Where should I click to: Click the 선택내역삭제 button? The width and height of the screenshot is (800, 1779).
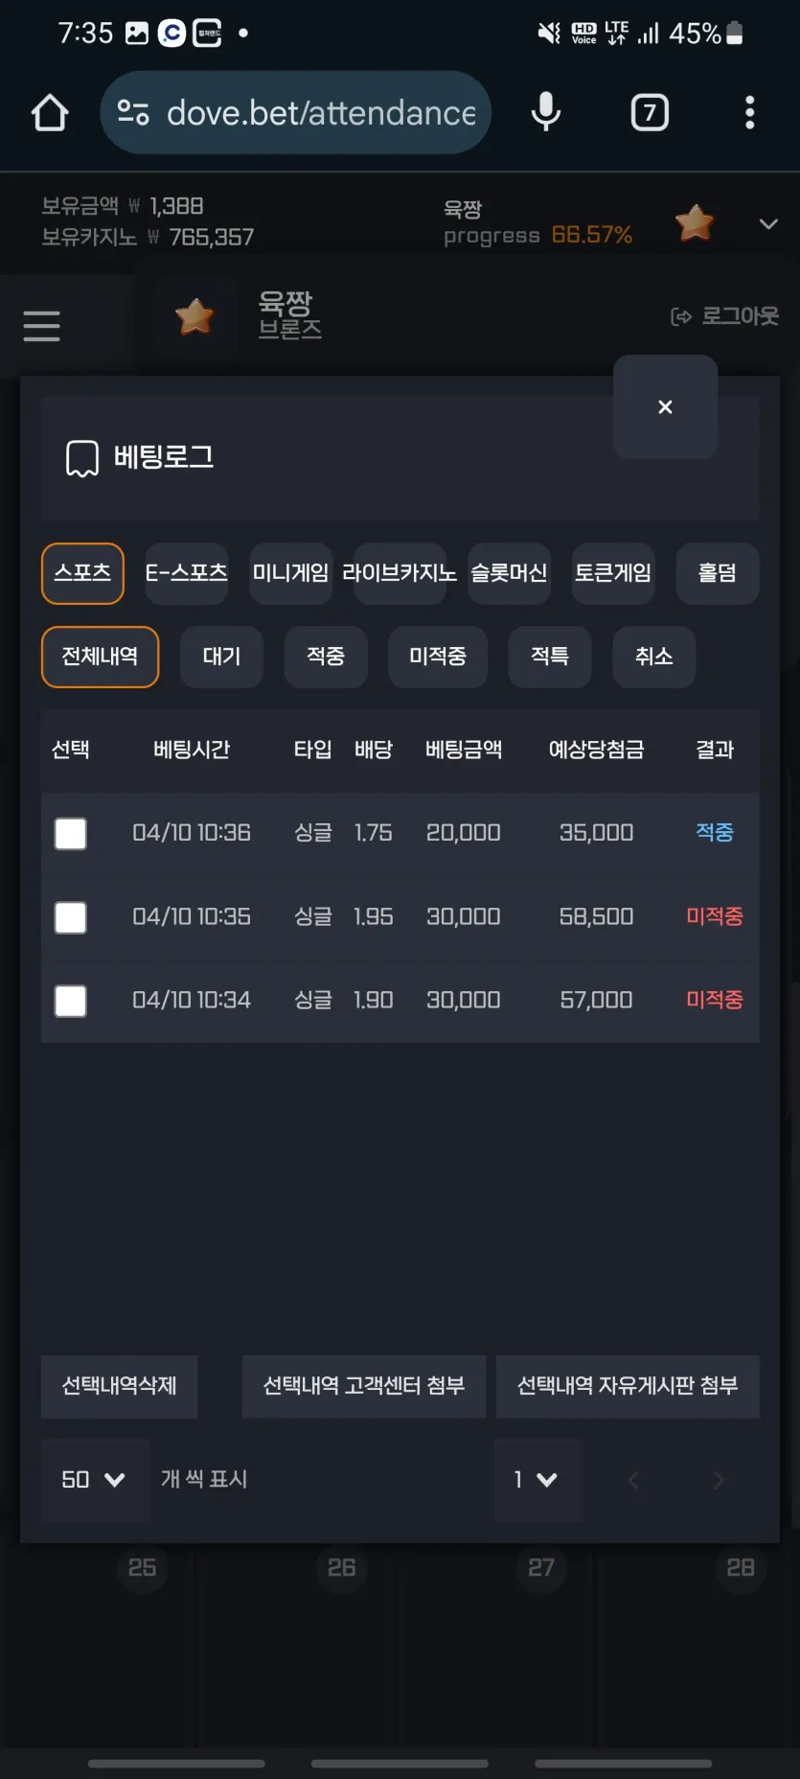tap(119, 1386)
